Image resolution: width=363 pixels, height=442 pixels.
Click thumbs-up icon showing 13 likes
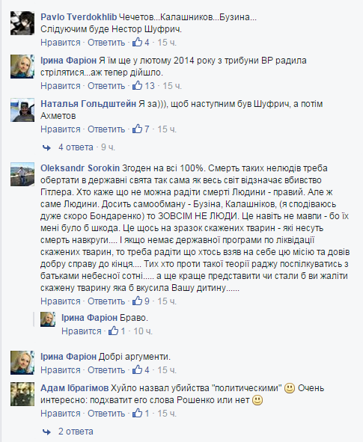[138, 86]
